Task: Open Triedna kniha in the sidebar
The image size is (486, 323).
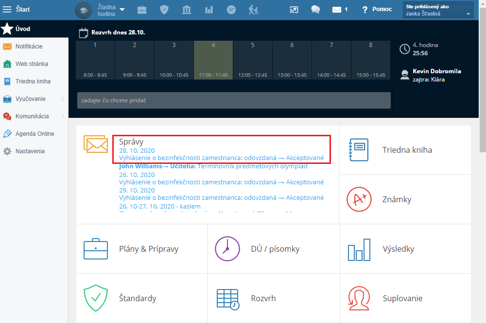Action: [x=34, y=81]
